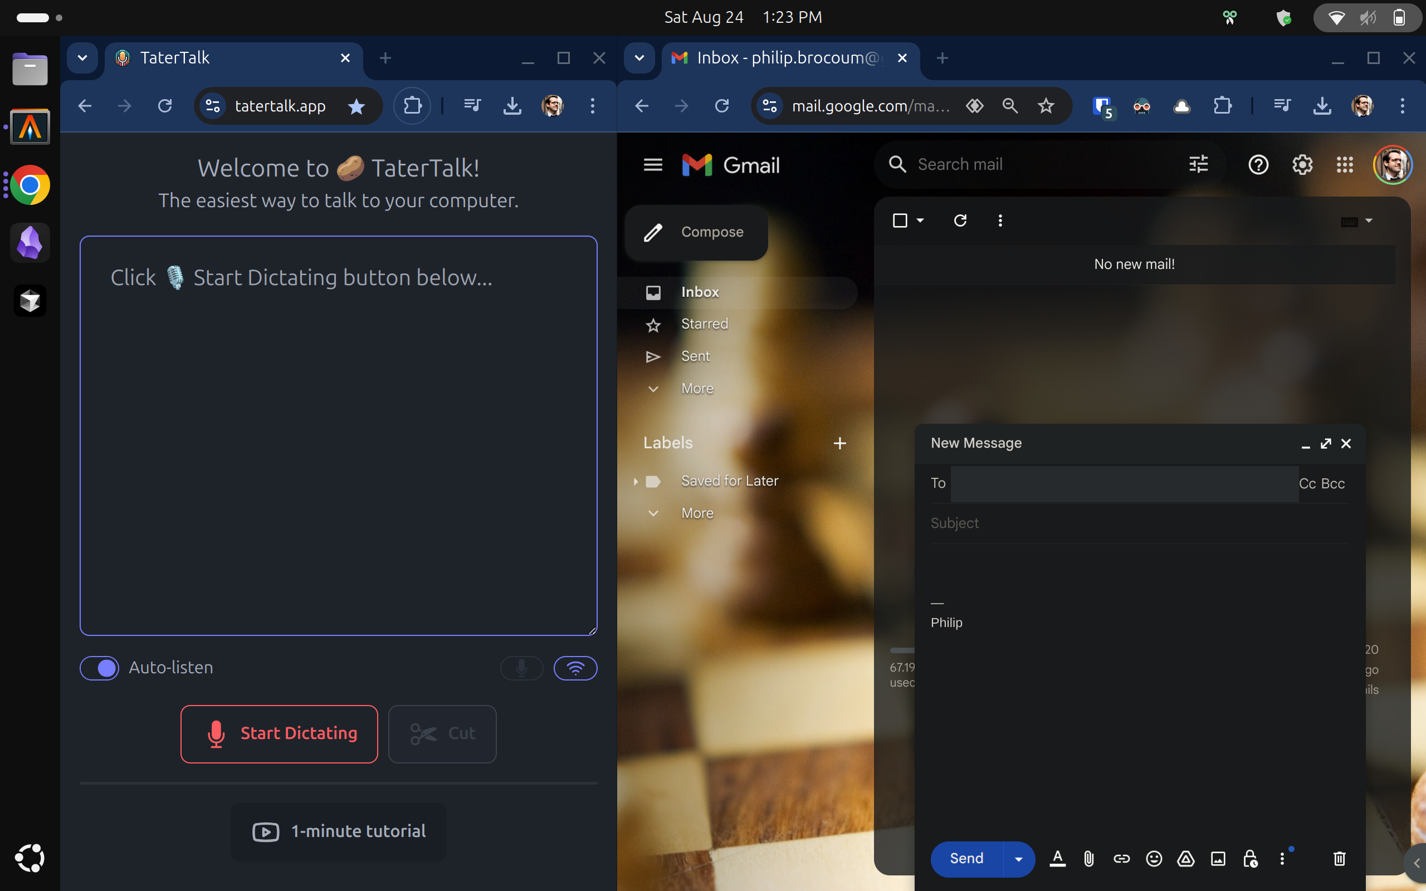Open the formatting options icon
Image resolution: width=1426 pixels, height=891 pixels.
[1058, 859]
